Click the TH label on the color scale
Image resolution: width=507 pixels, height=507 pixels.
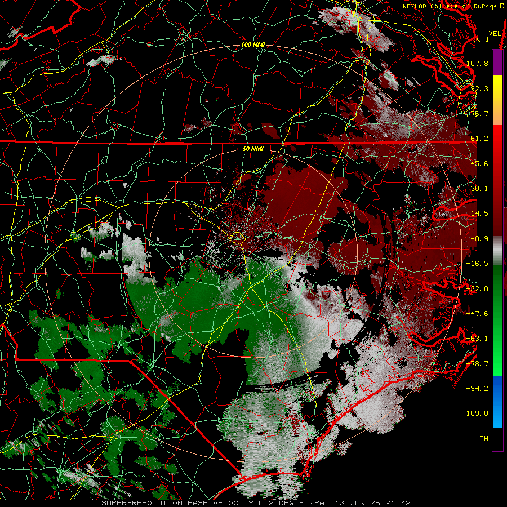pyautogui.click(x=484, y=439)
